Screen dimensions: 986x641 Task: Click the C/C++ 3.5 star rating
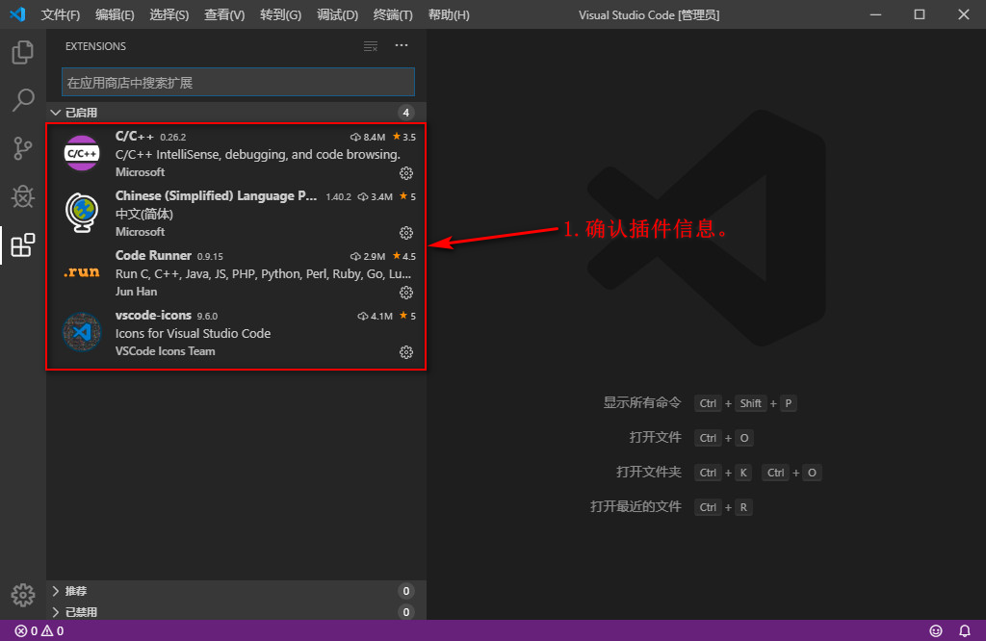[403, 137]
